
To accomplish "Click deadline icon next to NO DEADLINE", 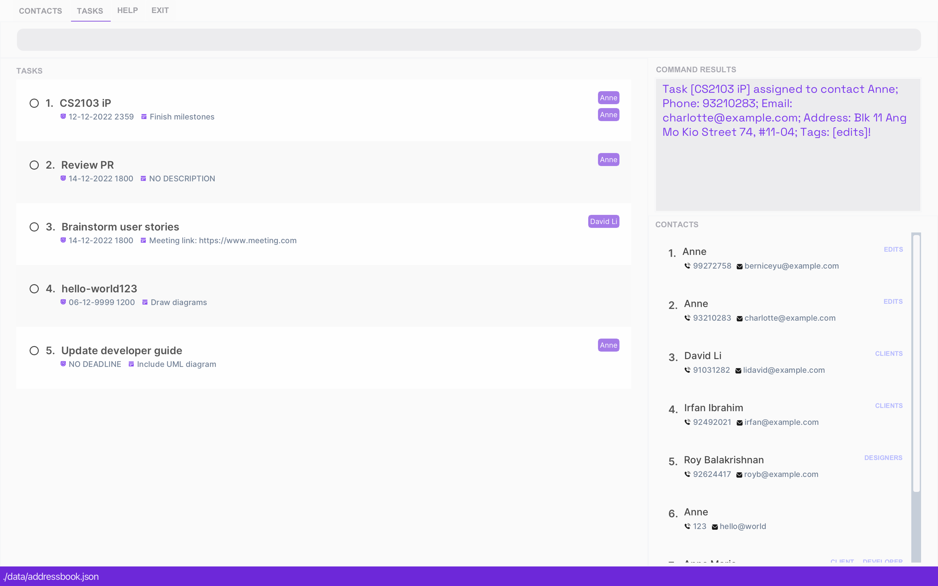I will [63, 364].
